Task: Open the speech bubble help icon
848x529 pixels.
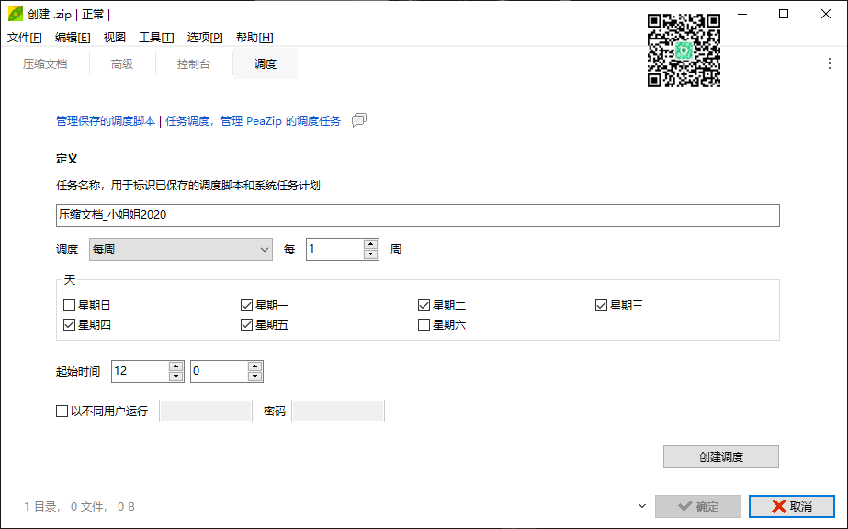Action: (359, 120)
